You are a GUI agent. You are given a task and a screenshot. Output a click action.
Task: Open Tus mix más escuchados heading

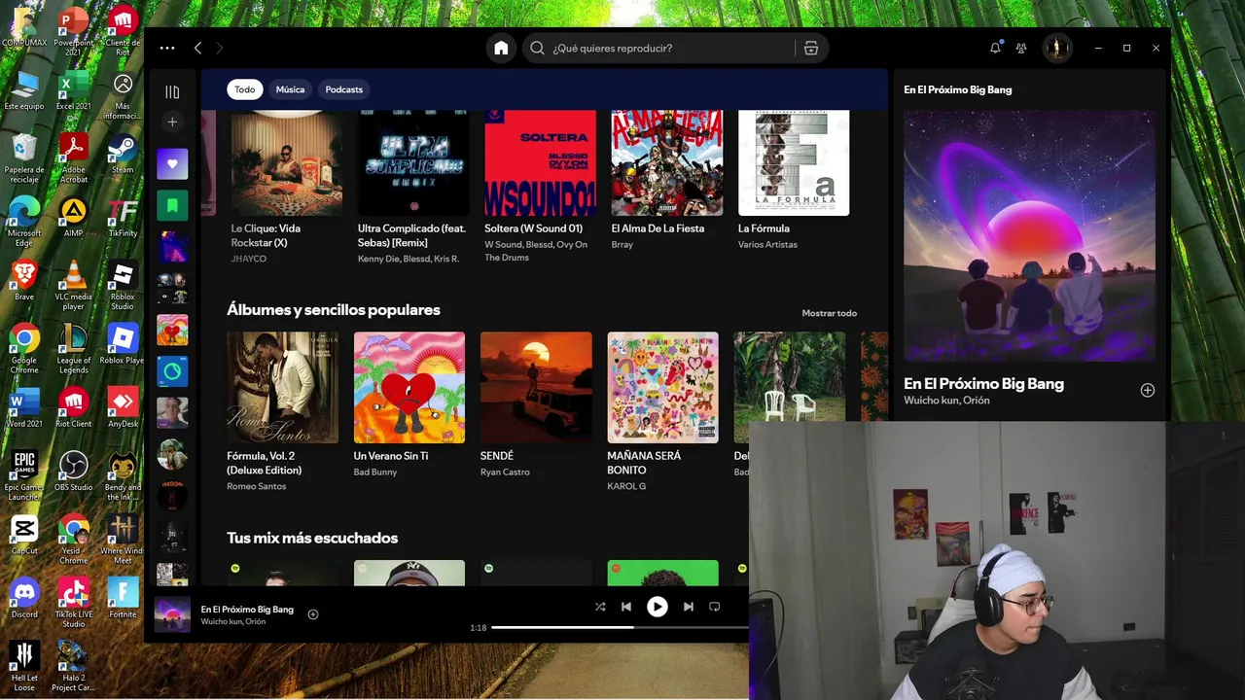(x=312, y=538)
